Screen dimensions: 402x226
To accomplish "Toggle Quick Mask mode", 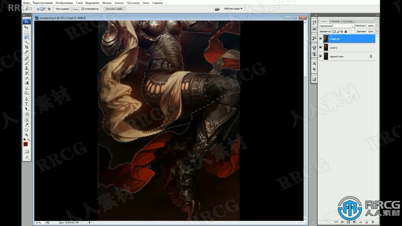I will (27, 152).
